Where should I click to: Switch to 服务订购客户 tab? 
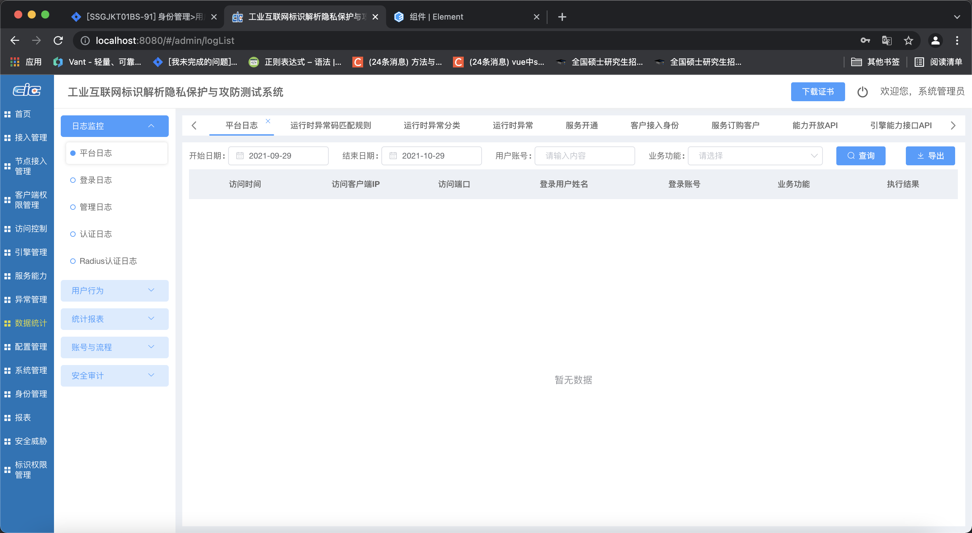pos(735,125)
